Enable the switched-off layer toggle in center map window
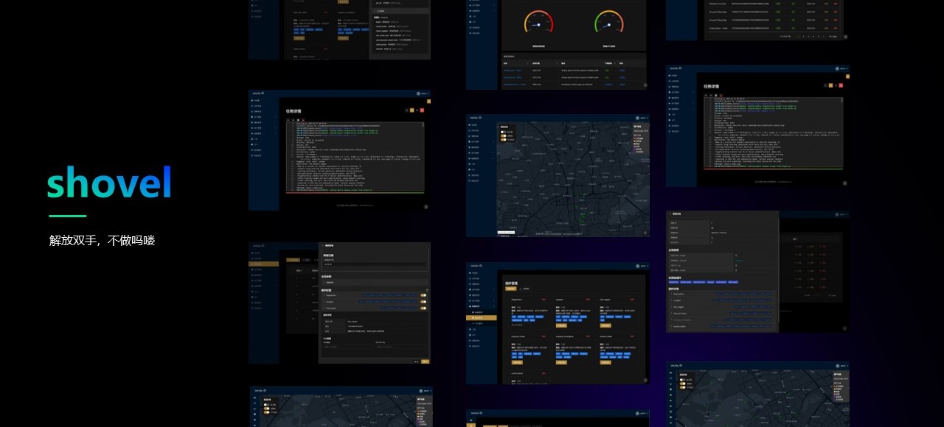The image size is (944, 427). point(504,133)
